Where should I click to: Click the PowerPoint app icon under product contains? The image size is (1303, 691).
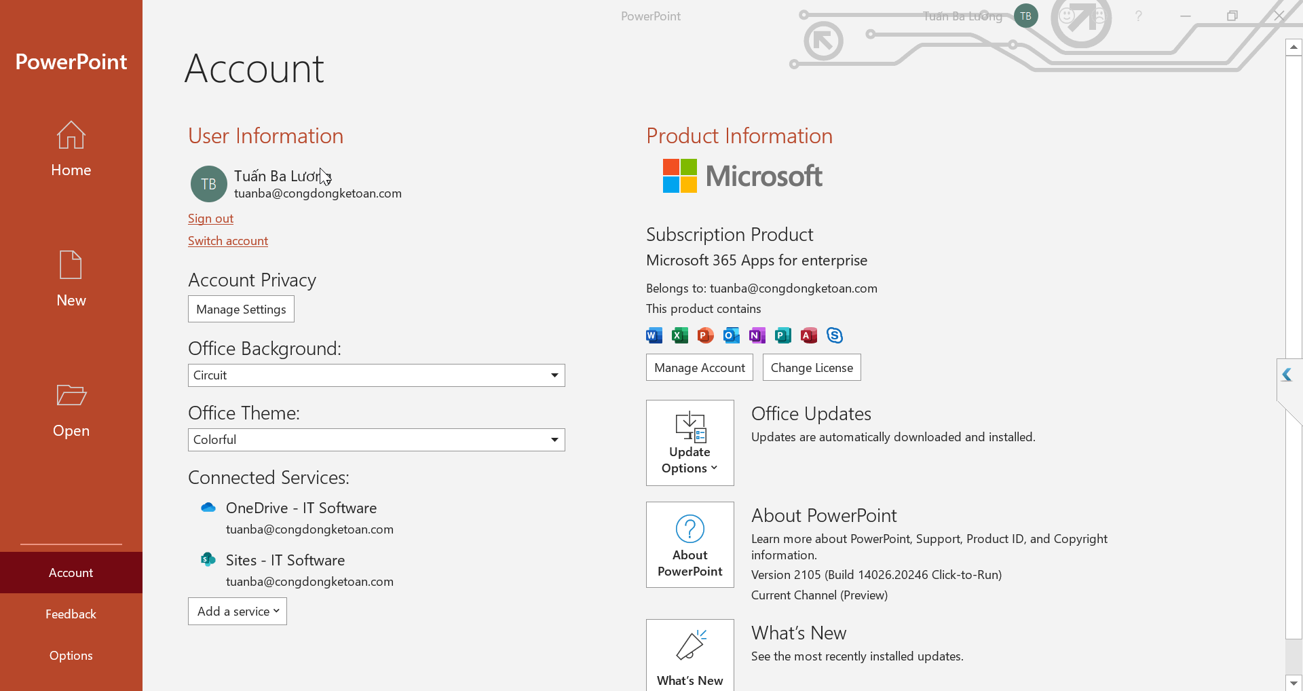click(706, 335)
